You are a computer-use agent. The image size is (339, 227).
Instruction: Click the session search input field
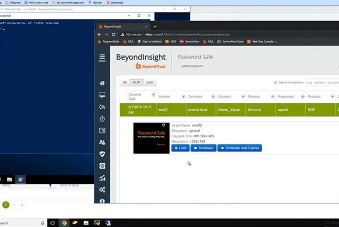(322, 82)
